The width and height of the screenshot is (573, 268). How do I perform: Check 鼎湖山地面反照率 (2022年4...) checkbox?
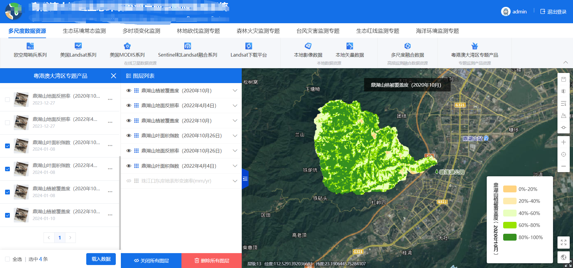tap(7, 123)
